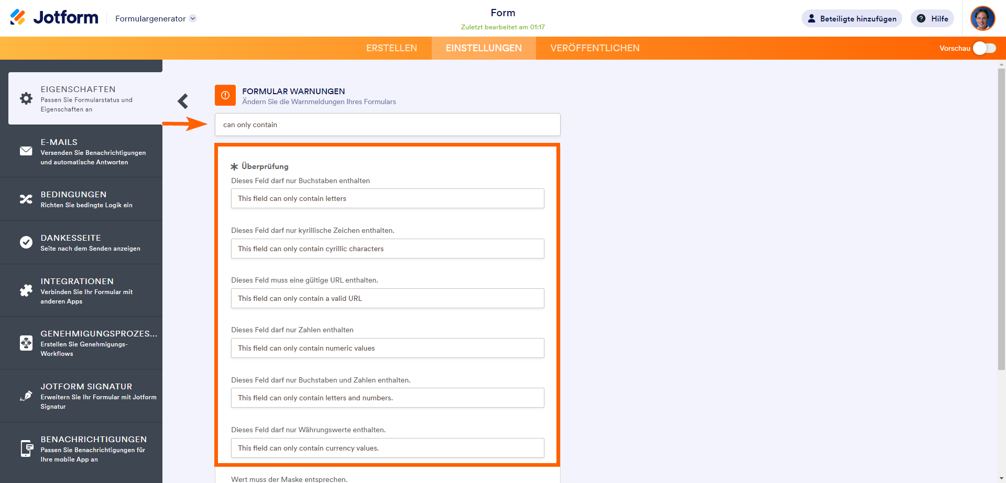Click the Benachrichtigungen mobile icon
Screen dimensions: 1006x483
pos(26,448)
